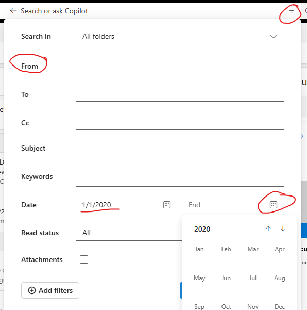Click the Add filters button
The width and height of the screenshot is (307, 310).
50,290
